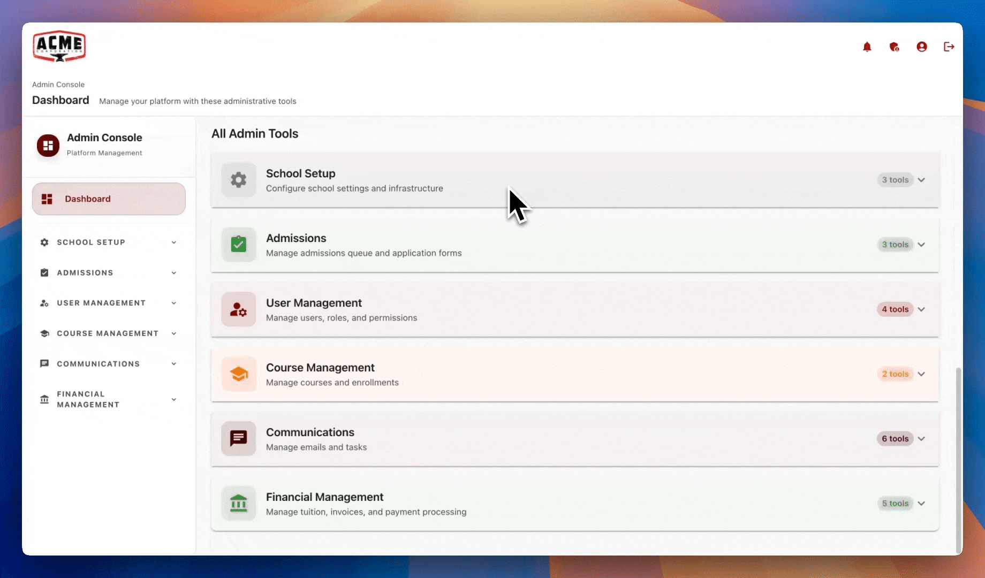The image size is (985, 578).
Task: Open FINANCIAL MANAGEMENT sidebar section
Action: point(109,400)
